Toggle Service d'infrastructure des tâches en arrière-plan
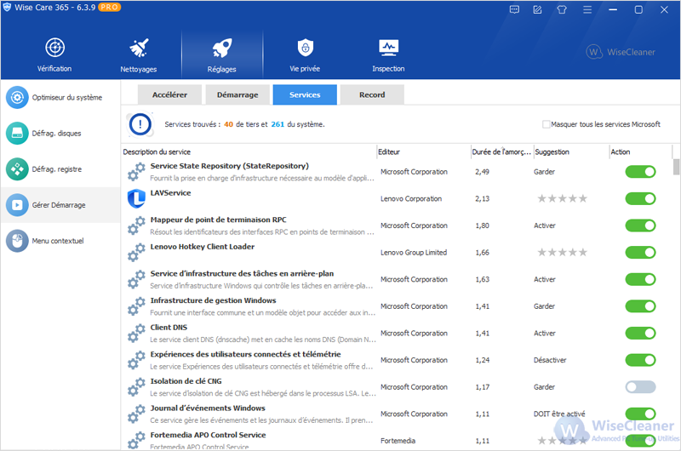 pyautogui.click(x=641, y=280)
